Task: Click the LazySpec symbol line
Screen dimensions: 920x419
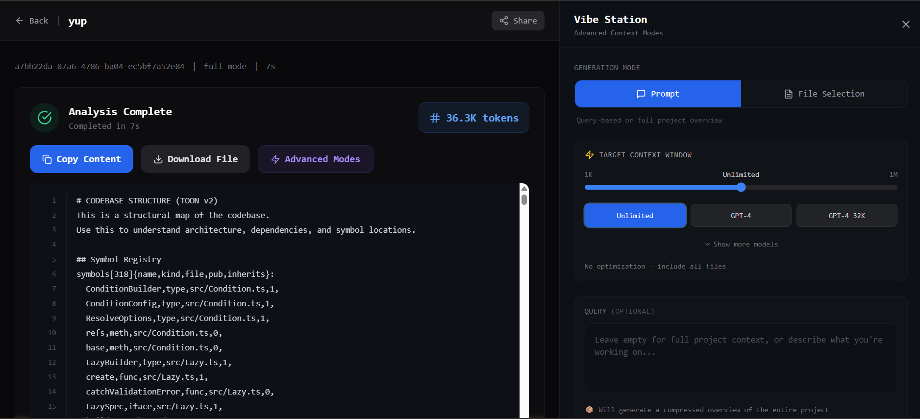Action: (154, 406)
